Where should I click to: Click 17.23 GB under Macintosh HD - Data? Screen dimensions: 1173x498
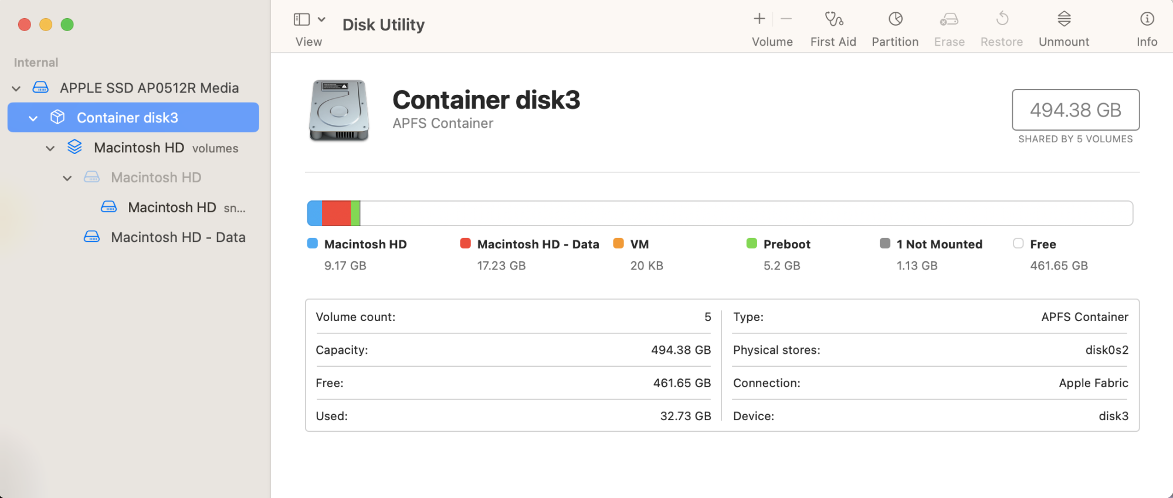501,266
